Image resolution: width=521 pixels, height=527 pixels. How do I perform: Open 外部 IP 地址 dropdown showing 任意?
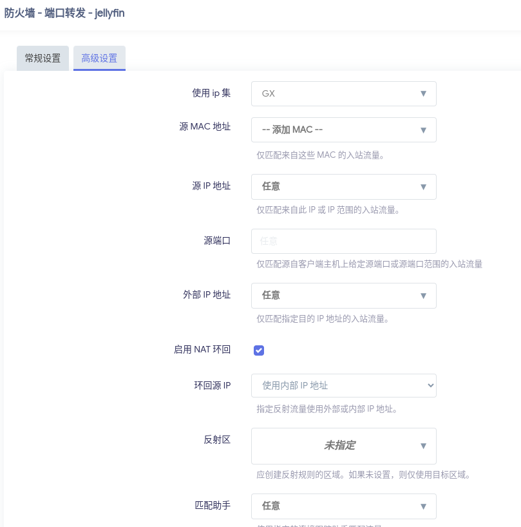click(335, 296)
